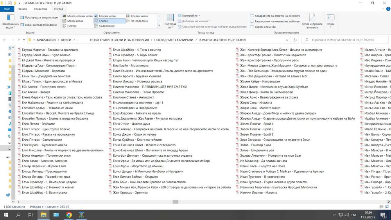Select the List (Списък) layout

[109, 21]
